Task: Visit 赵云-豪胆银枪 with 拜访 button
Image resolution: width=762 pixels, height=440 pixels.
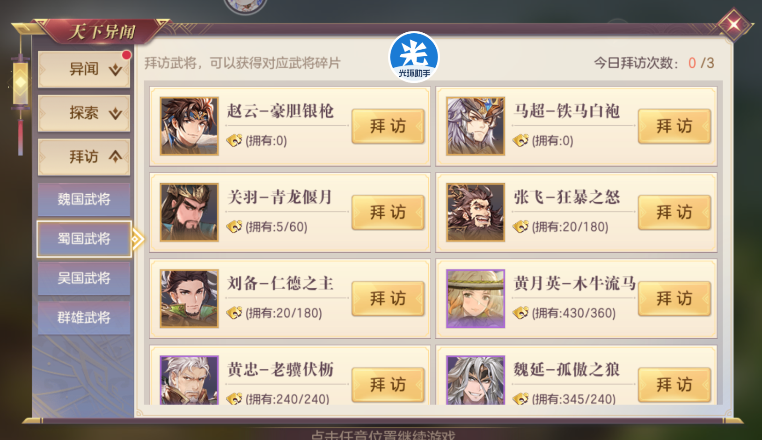Action: coord(388,126)
